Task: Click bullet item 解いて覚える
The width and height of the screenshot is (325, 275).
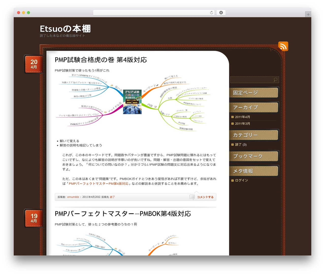Action: pos(69,141)
